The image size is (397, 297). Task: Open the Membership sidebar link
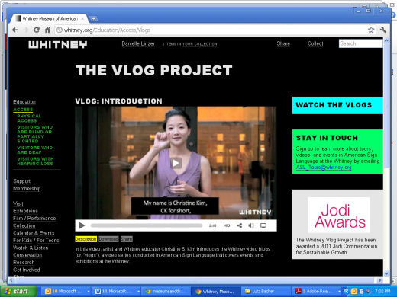tap(27, 189)
